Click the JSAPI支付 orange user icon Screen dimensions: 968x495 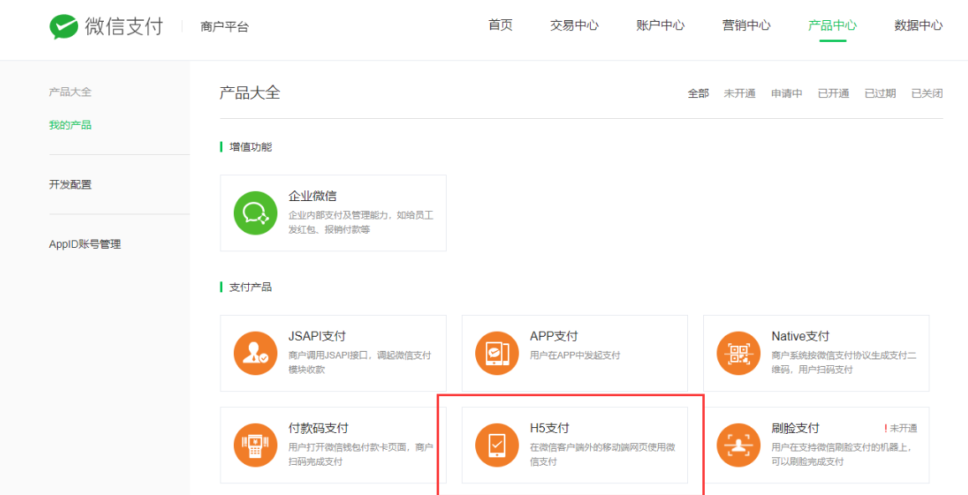(256, 353)
